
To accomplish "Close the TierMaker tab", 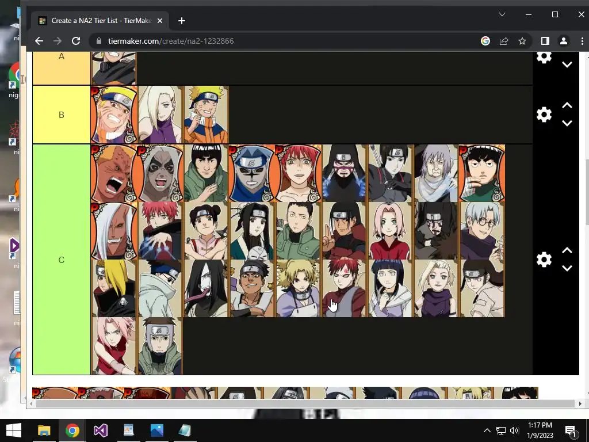I will (160, 21).
